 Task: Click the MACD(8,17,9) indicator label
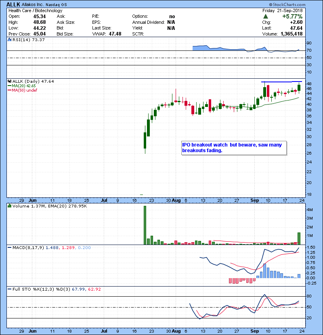coord(28,248)
